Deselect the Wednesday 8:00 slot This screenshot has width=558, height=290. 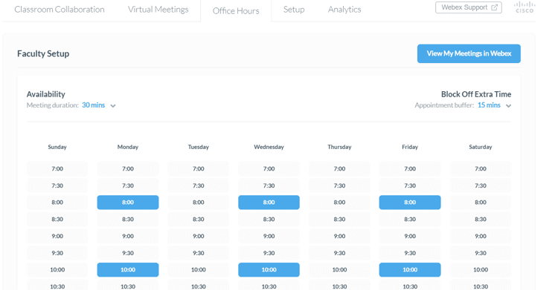(x=269, y=202)
